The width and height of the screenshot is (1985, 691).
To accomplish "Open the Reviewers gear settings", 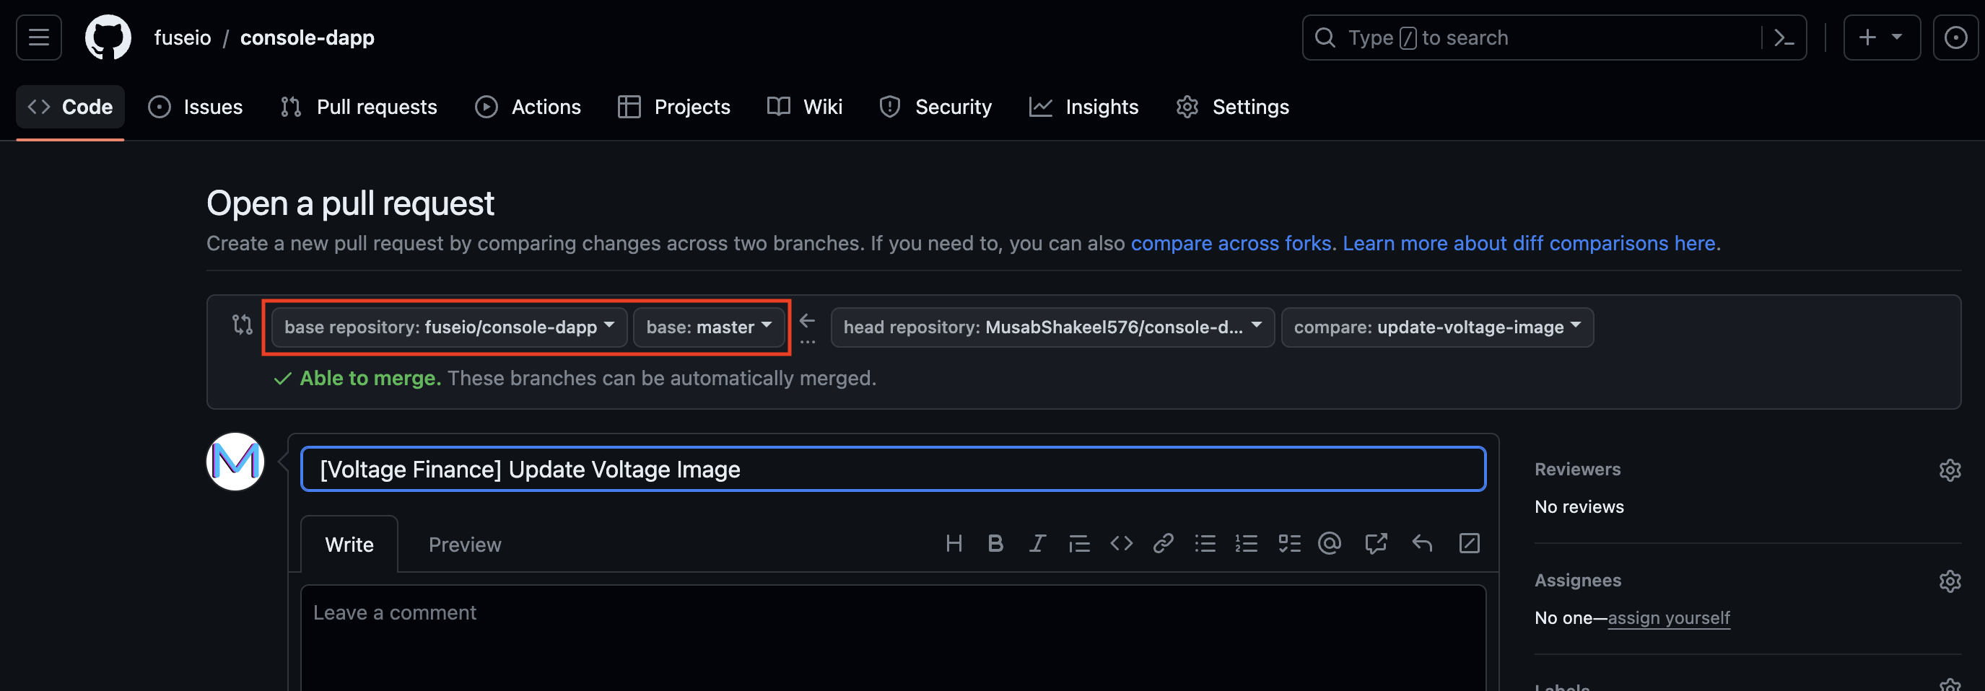I will click(1950, 470).
